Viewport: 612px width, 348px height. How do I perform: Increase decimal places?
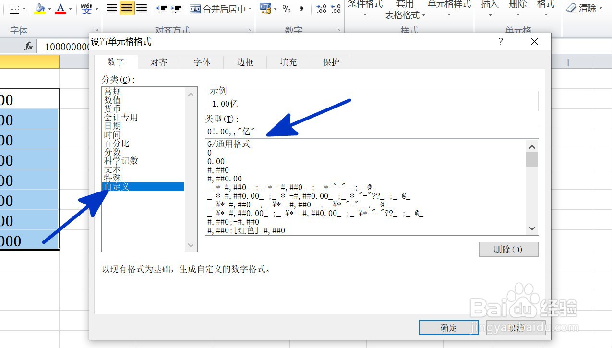(x=322, y=8)
